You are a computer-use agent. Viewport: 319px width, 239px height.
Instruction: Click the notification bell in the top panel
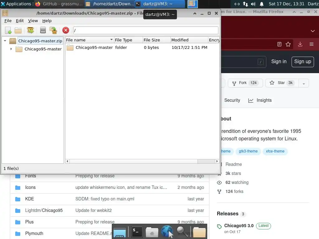tap(262, 4)
